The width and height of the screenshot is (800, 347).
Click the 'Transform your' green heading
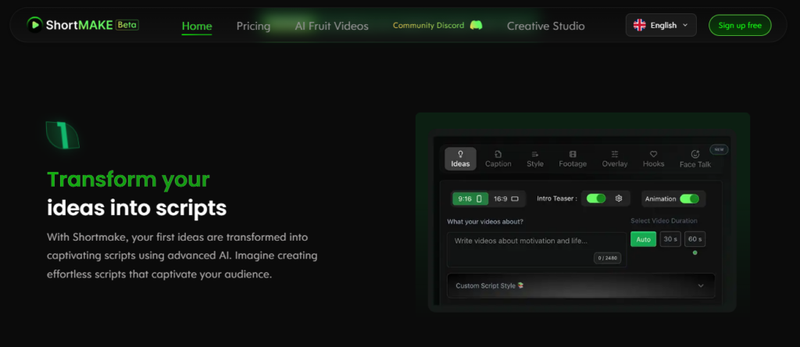(129, 180)
